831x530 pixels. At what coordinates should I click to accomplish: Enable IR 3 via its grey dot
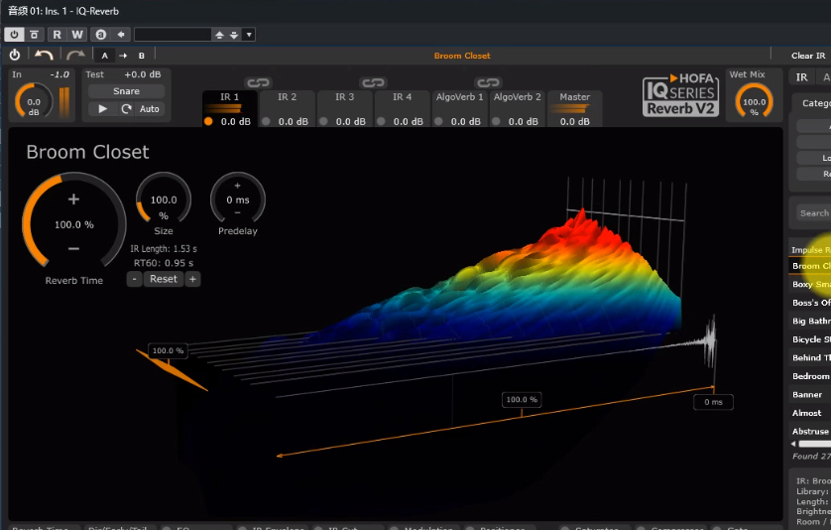pos(323,121)
